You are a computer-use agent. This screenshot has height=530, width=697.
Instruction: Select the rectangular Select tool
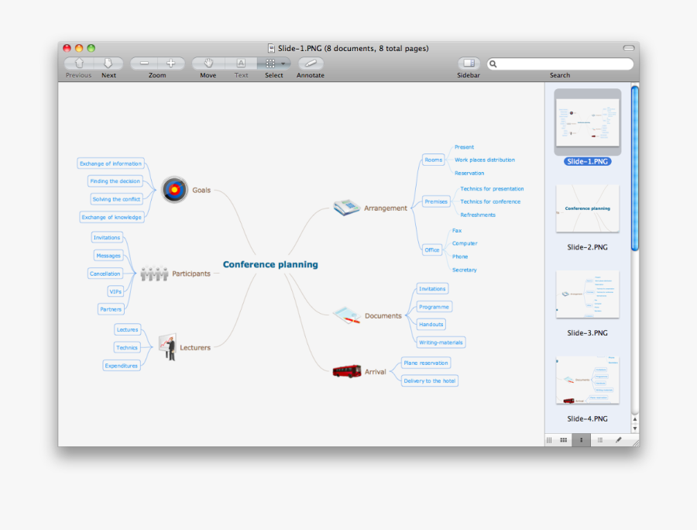tap(270, 64)
